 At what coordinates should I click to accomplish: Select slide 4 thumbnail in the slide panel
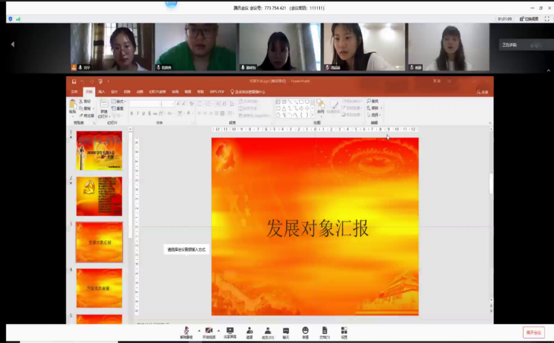[x=99, y=288]
